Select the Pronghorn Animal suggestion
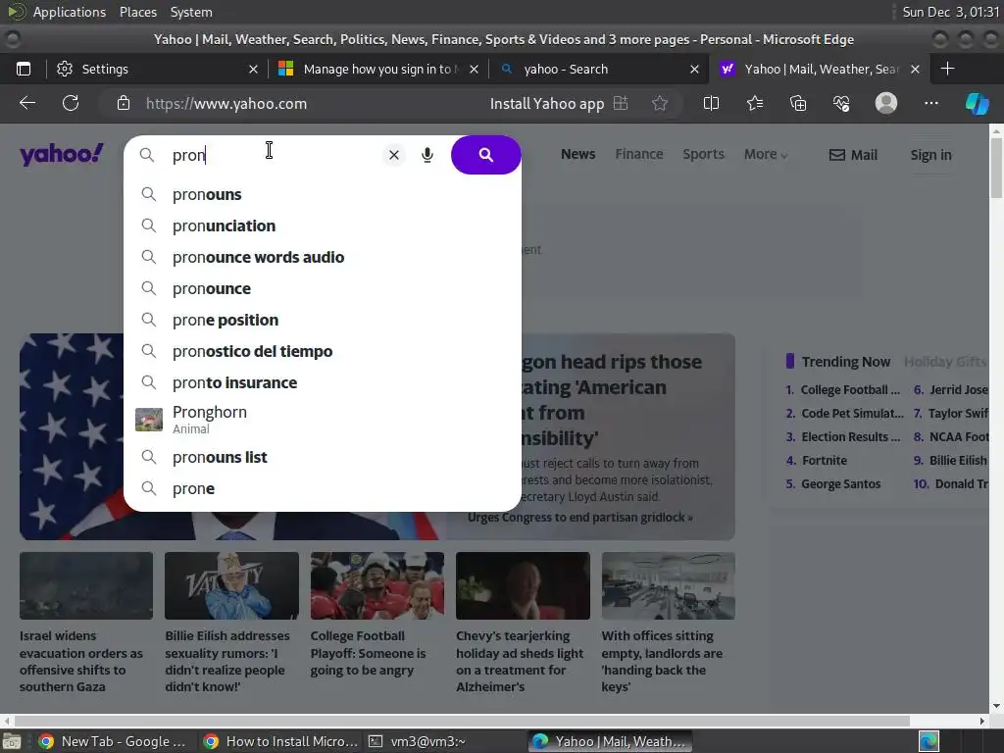This screenshot has width=1004, height=753. point(322,420)
